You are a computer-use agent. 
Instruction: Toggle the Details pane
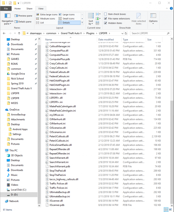coord(23,22)
